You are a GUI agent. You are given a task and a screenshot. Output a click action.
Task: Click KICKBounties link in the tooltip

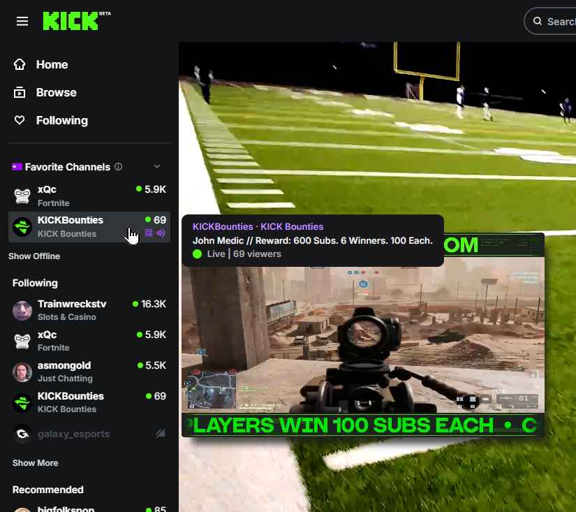[x=223, y=227]
